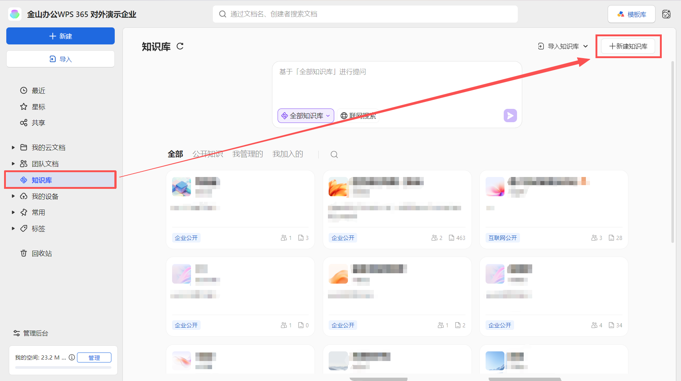This screenshot has height=381, width=681.
Task: Open knowledge card with 1 member, 2 documents
Action: click(x=397, y=297)
